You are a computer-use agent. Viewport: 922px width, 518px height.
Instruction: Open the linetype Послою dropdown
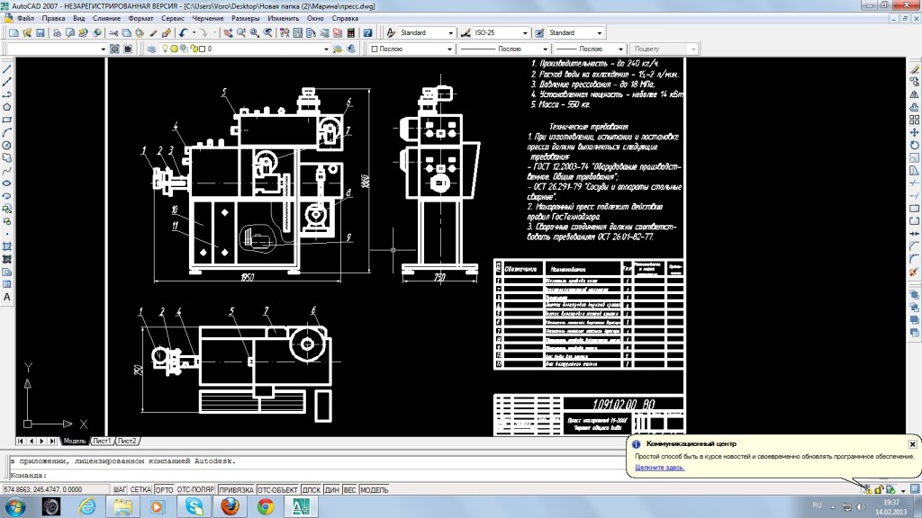coord(546,49)
